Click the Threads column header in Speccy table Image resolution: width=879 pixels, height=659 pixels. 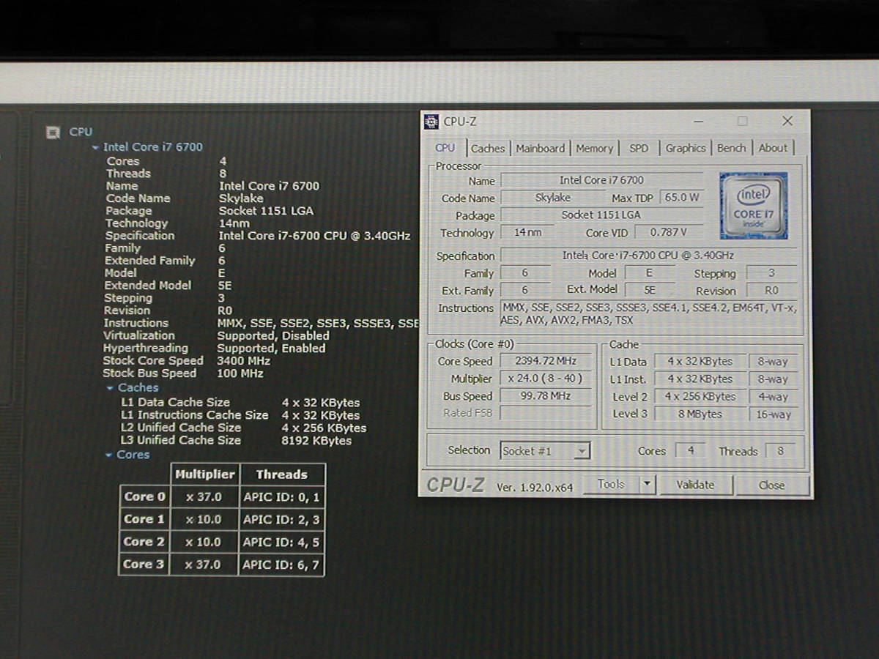pyautogui.click(x=281, y=474)
